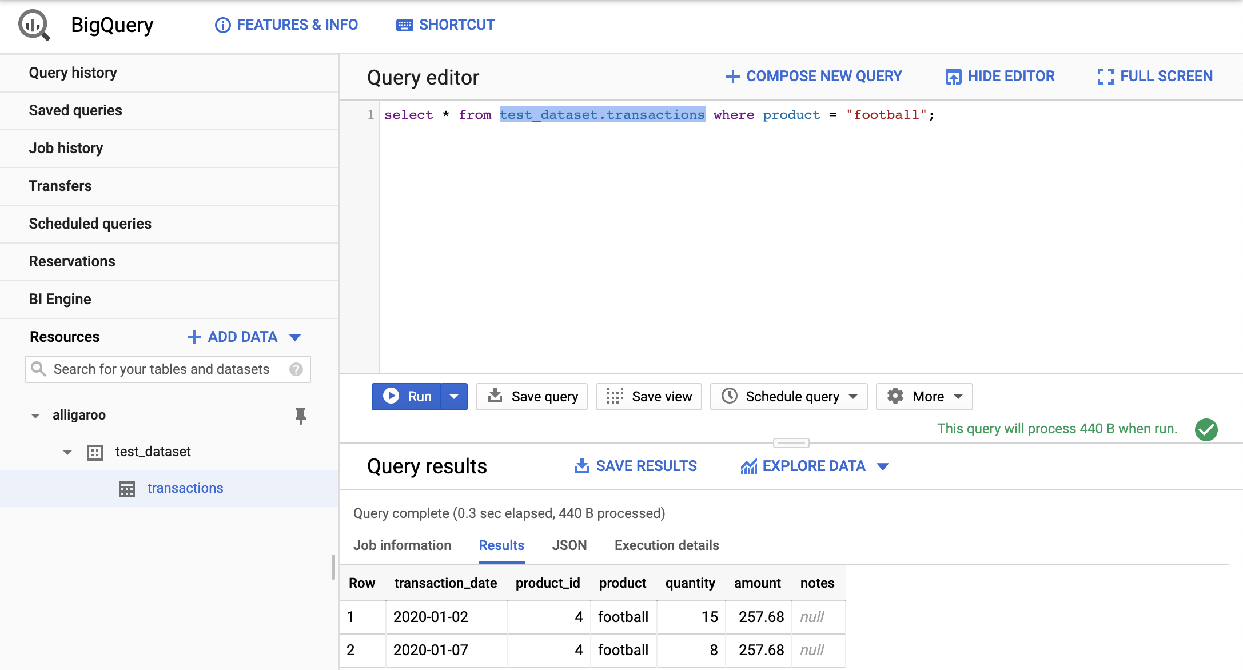Click Save view button
The image size is (1243, 670).
coord(649,396)
